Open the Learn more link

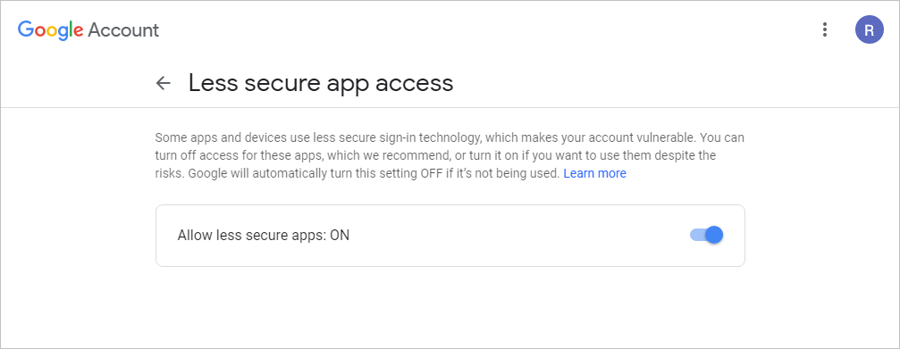click(594, 173)
